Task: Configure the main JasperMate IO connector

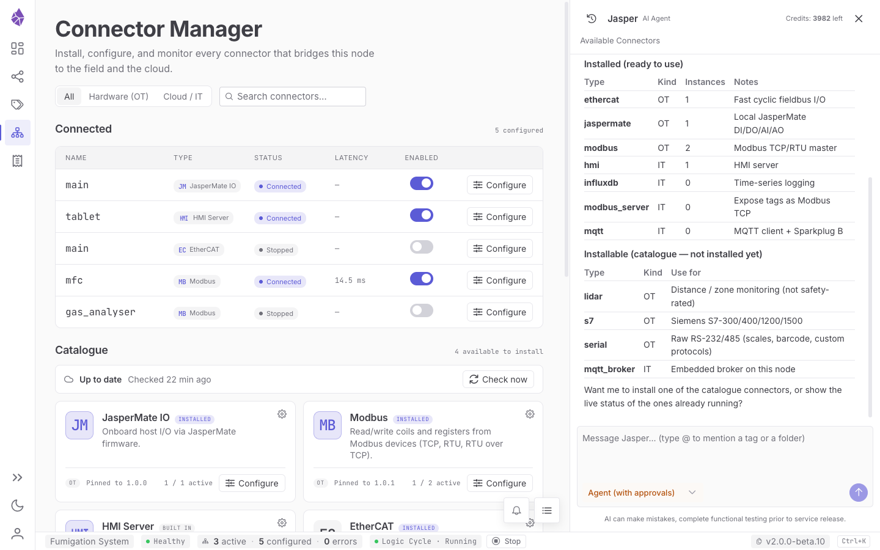Action: point(500,185)
